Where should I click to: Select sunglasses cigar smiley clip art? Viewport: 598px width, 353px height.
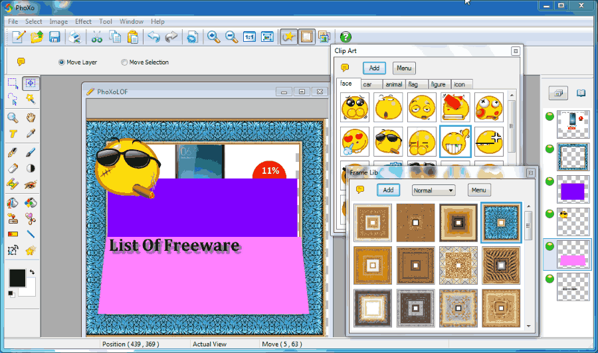point(388,141)
